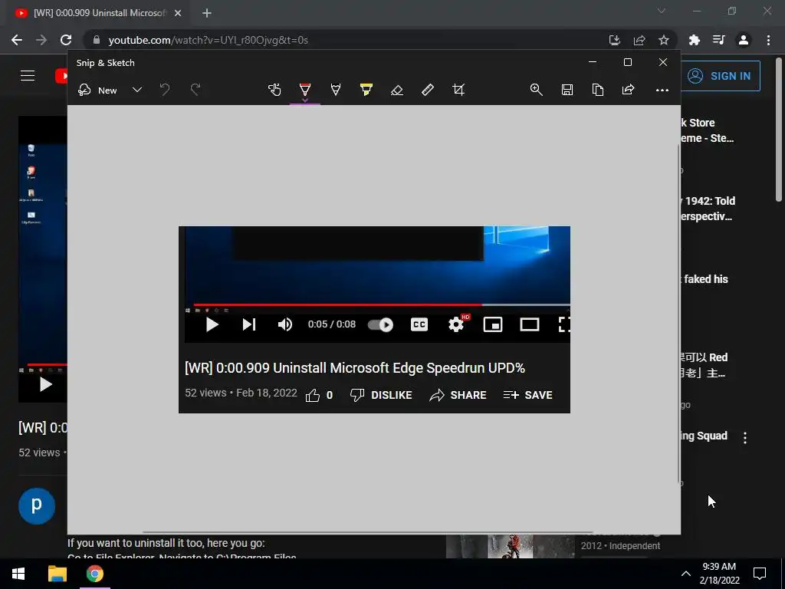Select the Pencil tool
Image resolution: width=785 pixels, height=589 pixels.
click(336, 90)
